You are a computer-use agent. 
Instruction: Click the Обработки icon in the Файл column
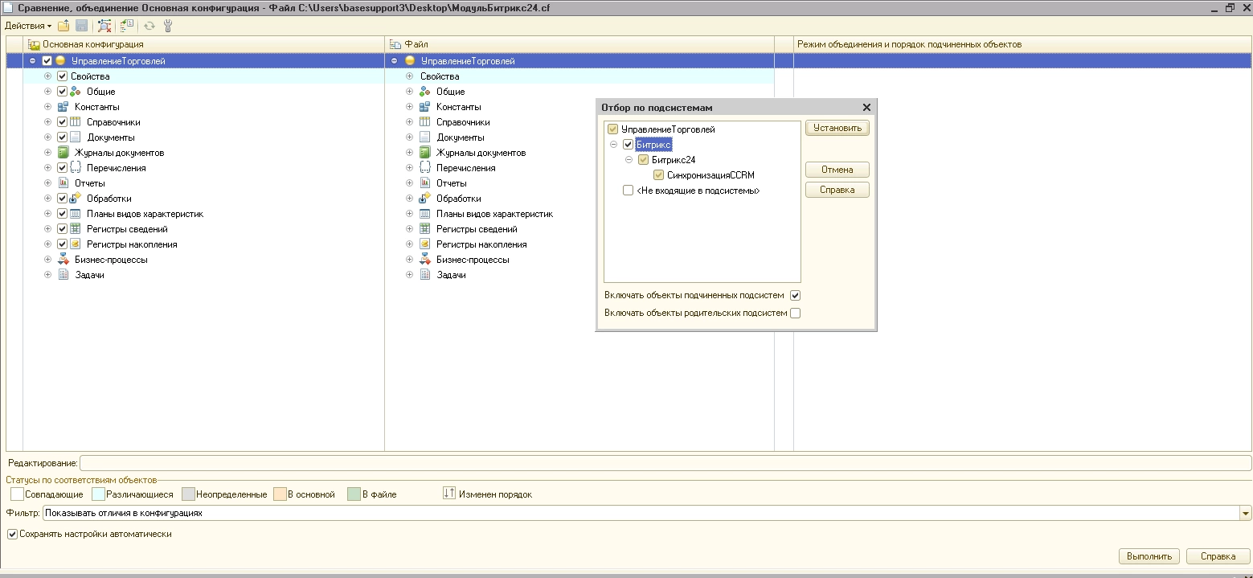pos(424,199)
